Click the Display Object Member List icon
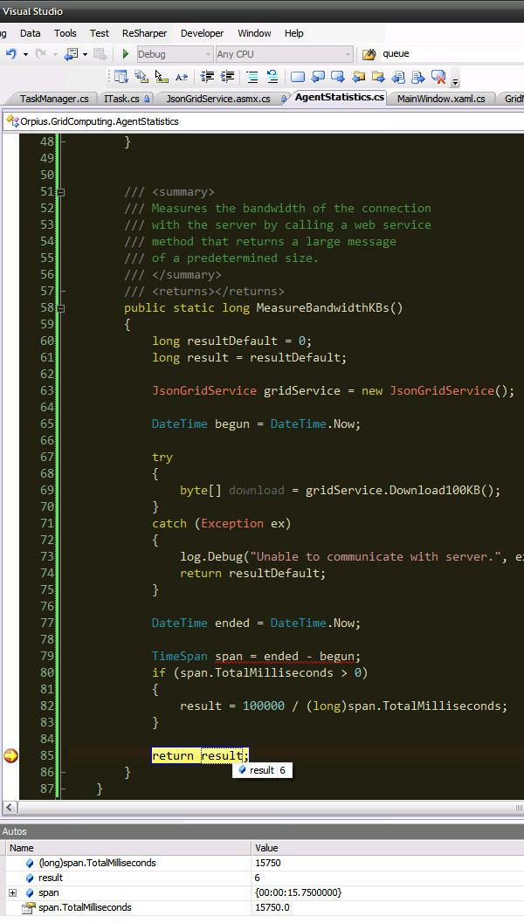 [x=121, y=77]
